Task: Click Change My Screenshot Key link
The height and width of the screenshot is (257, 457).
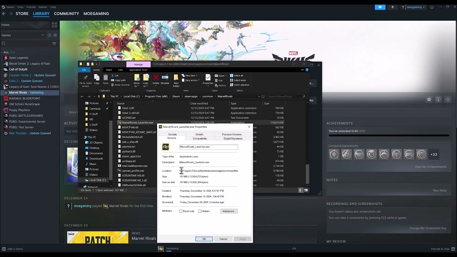Action: click(428, 228)
